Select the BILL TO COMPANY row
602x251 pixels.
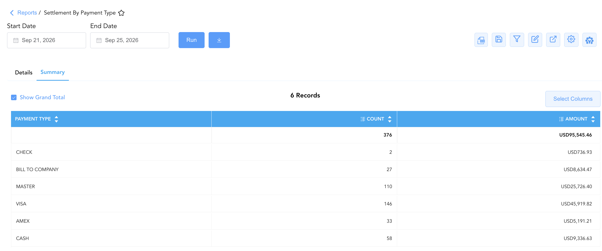306,169
